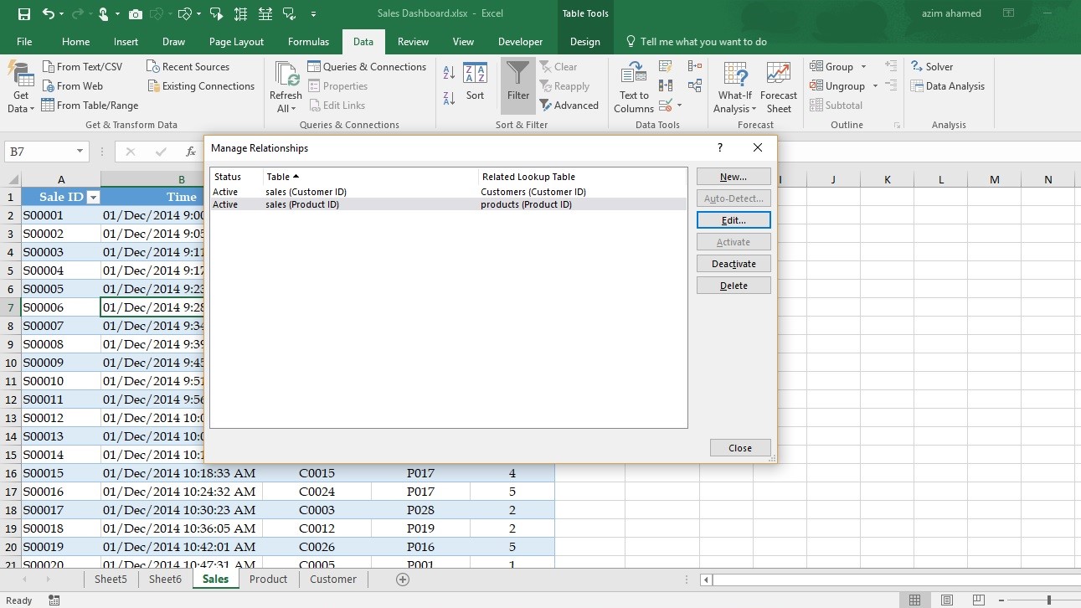The height and width of the screenshot is (608, 1081).
Task: Open What-If Analysis menu
Action: [735, 88]
